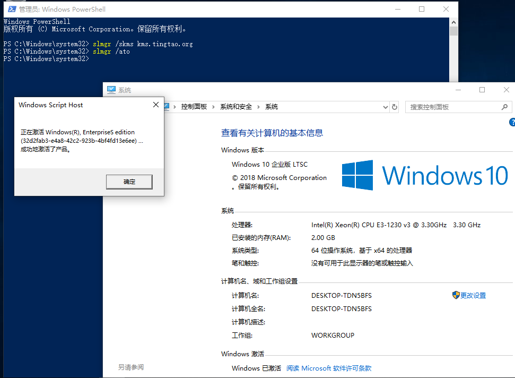Click the Windows 10 logo image
Screen dimensions: 515x378
coord(425,175)
